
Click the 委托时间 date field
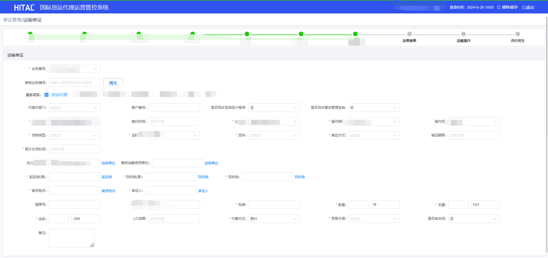174,121
